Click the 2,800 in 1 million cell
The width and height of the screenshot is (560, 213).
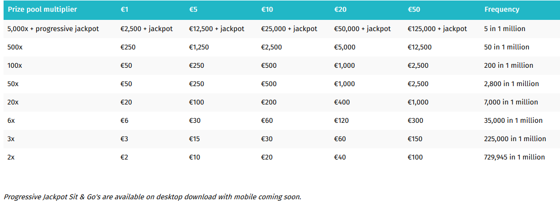click(512, 84)
